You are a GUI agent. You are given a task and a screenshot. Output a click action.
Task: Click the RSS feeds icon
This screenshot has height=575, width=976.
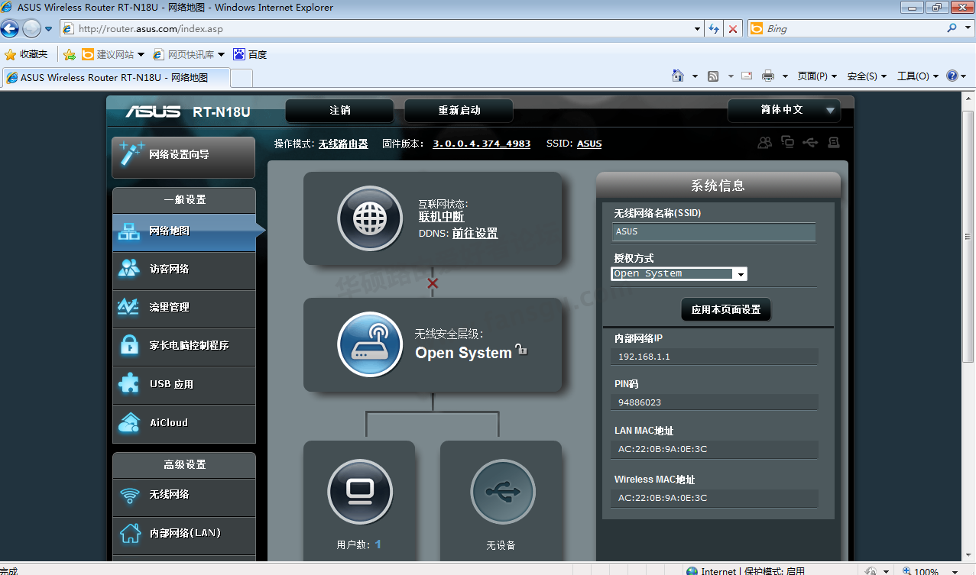click(x=713, y=76)
